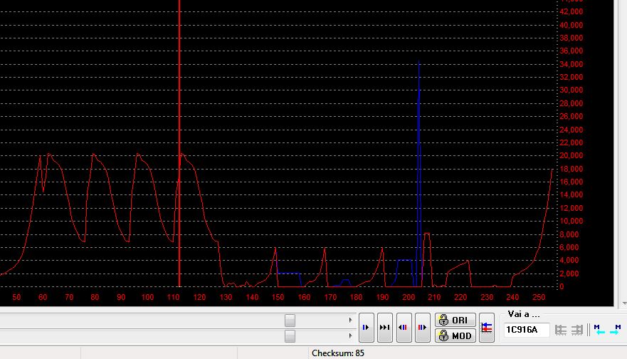Click the blue-bar step forward button

click(367, 328)
